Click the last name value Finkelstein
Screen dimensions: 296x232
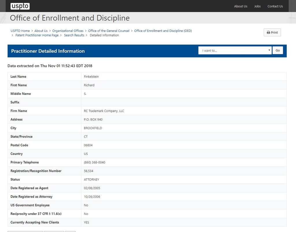pyautogui.click(x=91, y=77)
